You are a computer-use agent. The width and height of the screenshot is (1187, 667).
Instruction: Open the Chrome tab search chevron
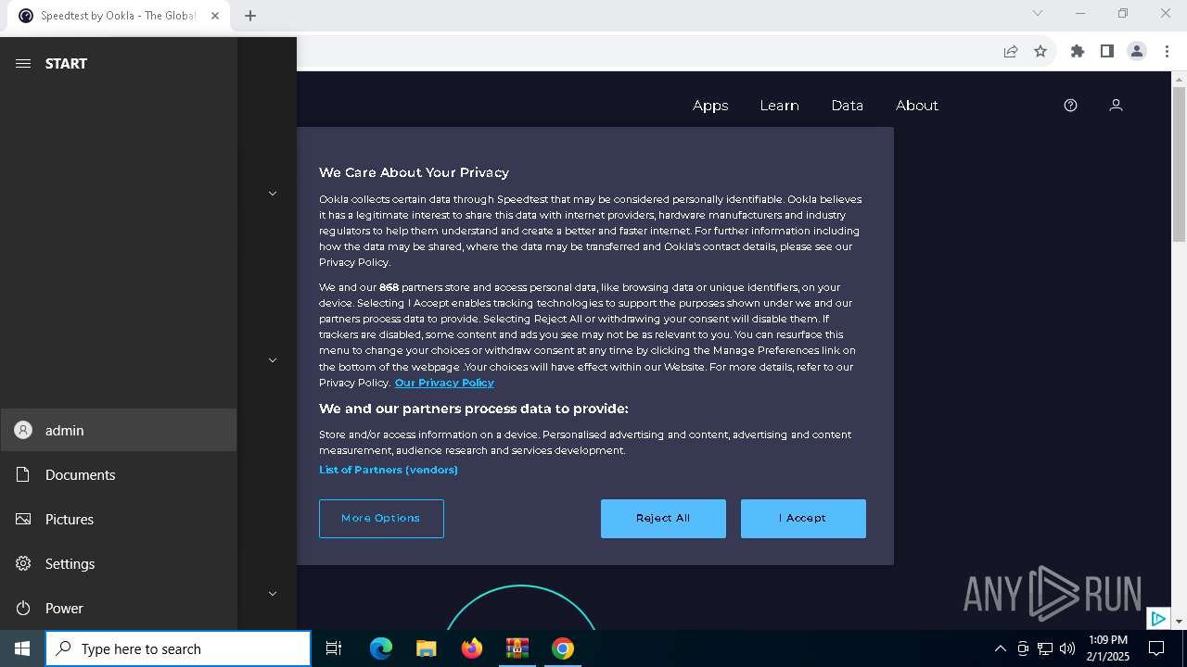1038,13
